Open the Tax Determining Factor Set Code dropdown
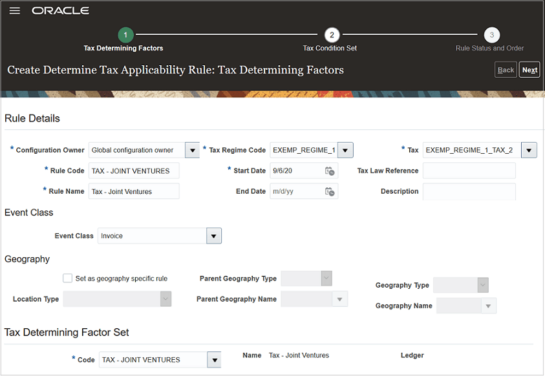The height and width of the screenshot is (376, 545). coord(213,359)
